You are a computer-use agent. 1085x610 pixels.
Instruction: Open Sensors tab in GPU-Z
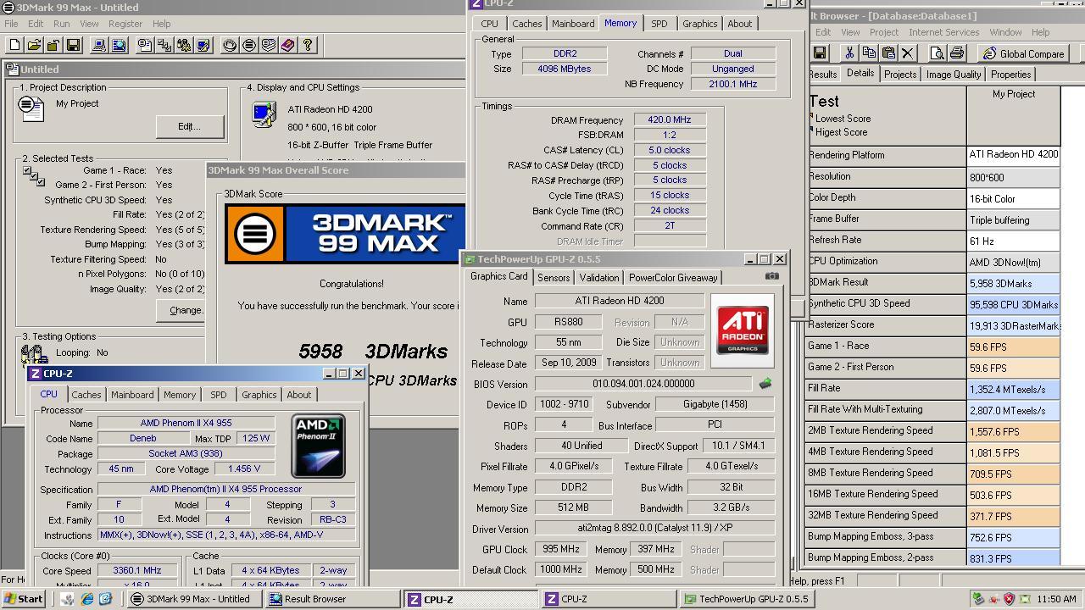coord(554,278)
